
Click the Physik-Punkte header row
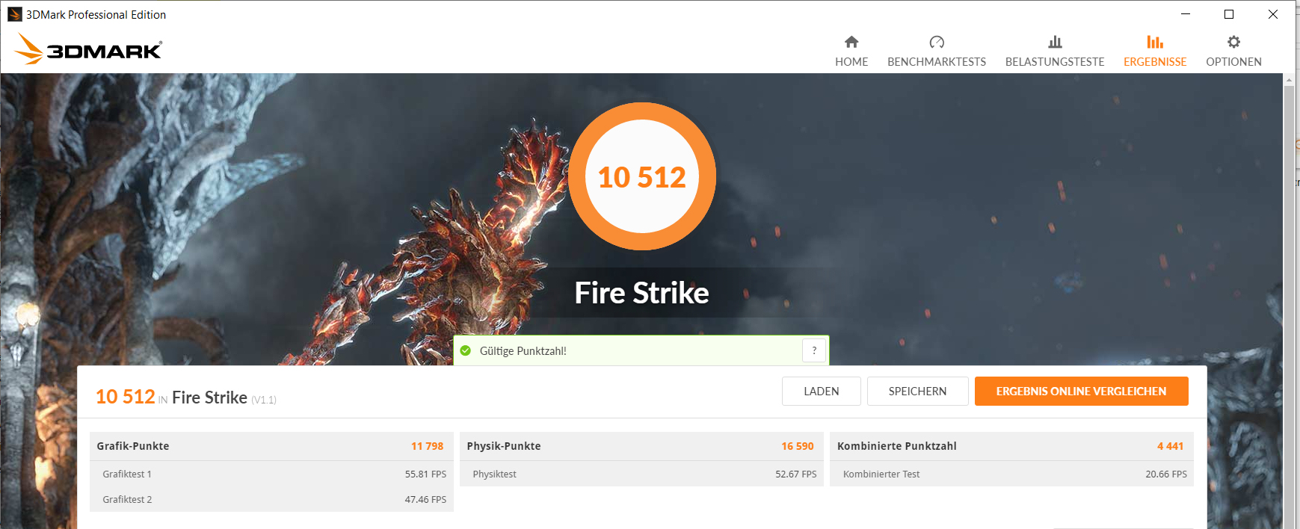[641, 446]
